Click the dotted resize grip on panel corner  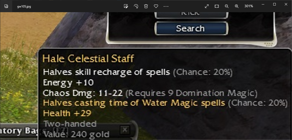(269, 44)
